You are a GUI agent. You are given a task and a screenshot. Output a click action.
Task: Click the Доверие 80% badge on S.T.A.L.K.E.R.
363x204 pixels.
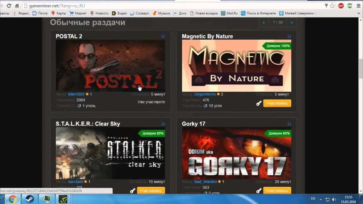point(151,133)
